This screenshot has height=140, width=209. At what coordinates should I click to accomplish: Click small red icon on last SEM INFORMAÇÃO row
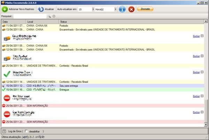coord(4,122)
